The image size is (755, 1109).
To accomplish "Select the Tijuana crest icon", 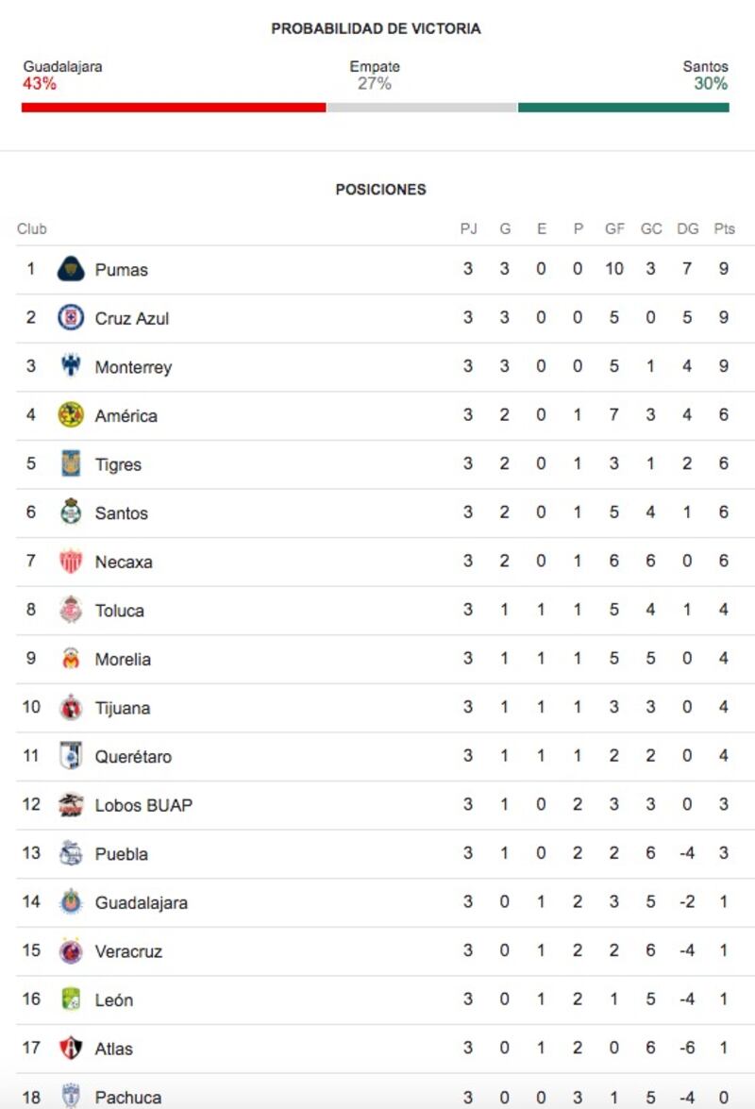I will click(71, 707).
